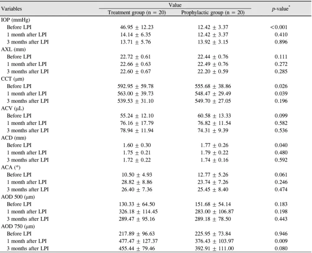Select the "ACD (mm)" section label

[13, 138]
